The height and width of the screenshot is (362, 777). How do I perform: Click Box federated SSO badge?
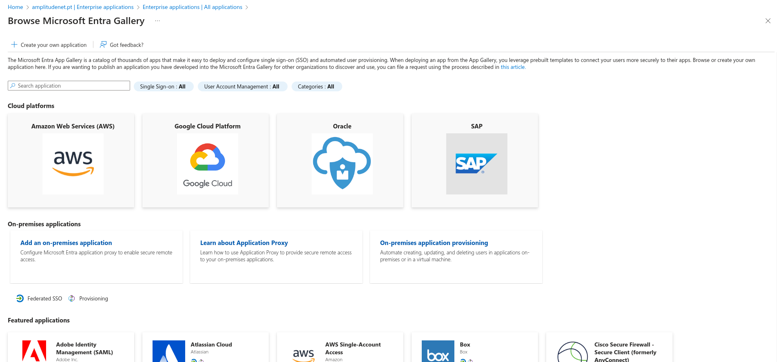(x=463, y=360)
